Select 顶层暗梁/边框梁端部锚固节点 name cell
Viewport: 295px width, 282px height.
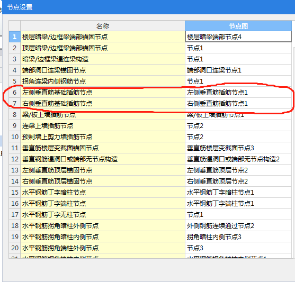pos(103,48)
